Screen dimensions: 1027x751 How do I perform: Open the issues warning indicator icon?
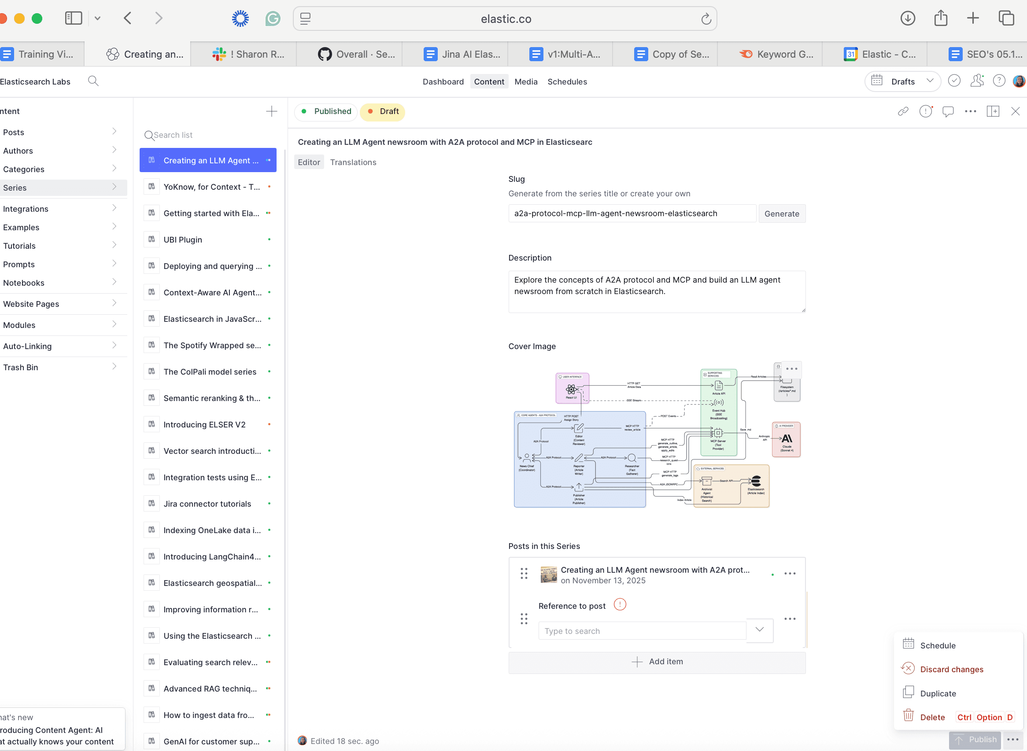pos(926,111)
